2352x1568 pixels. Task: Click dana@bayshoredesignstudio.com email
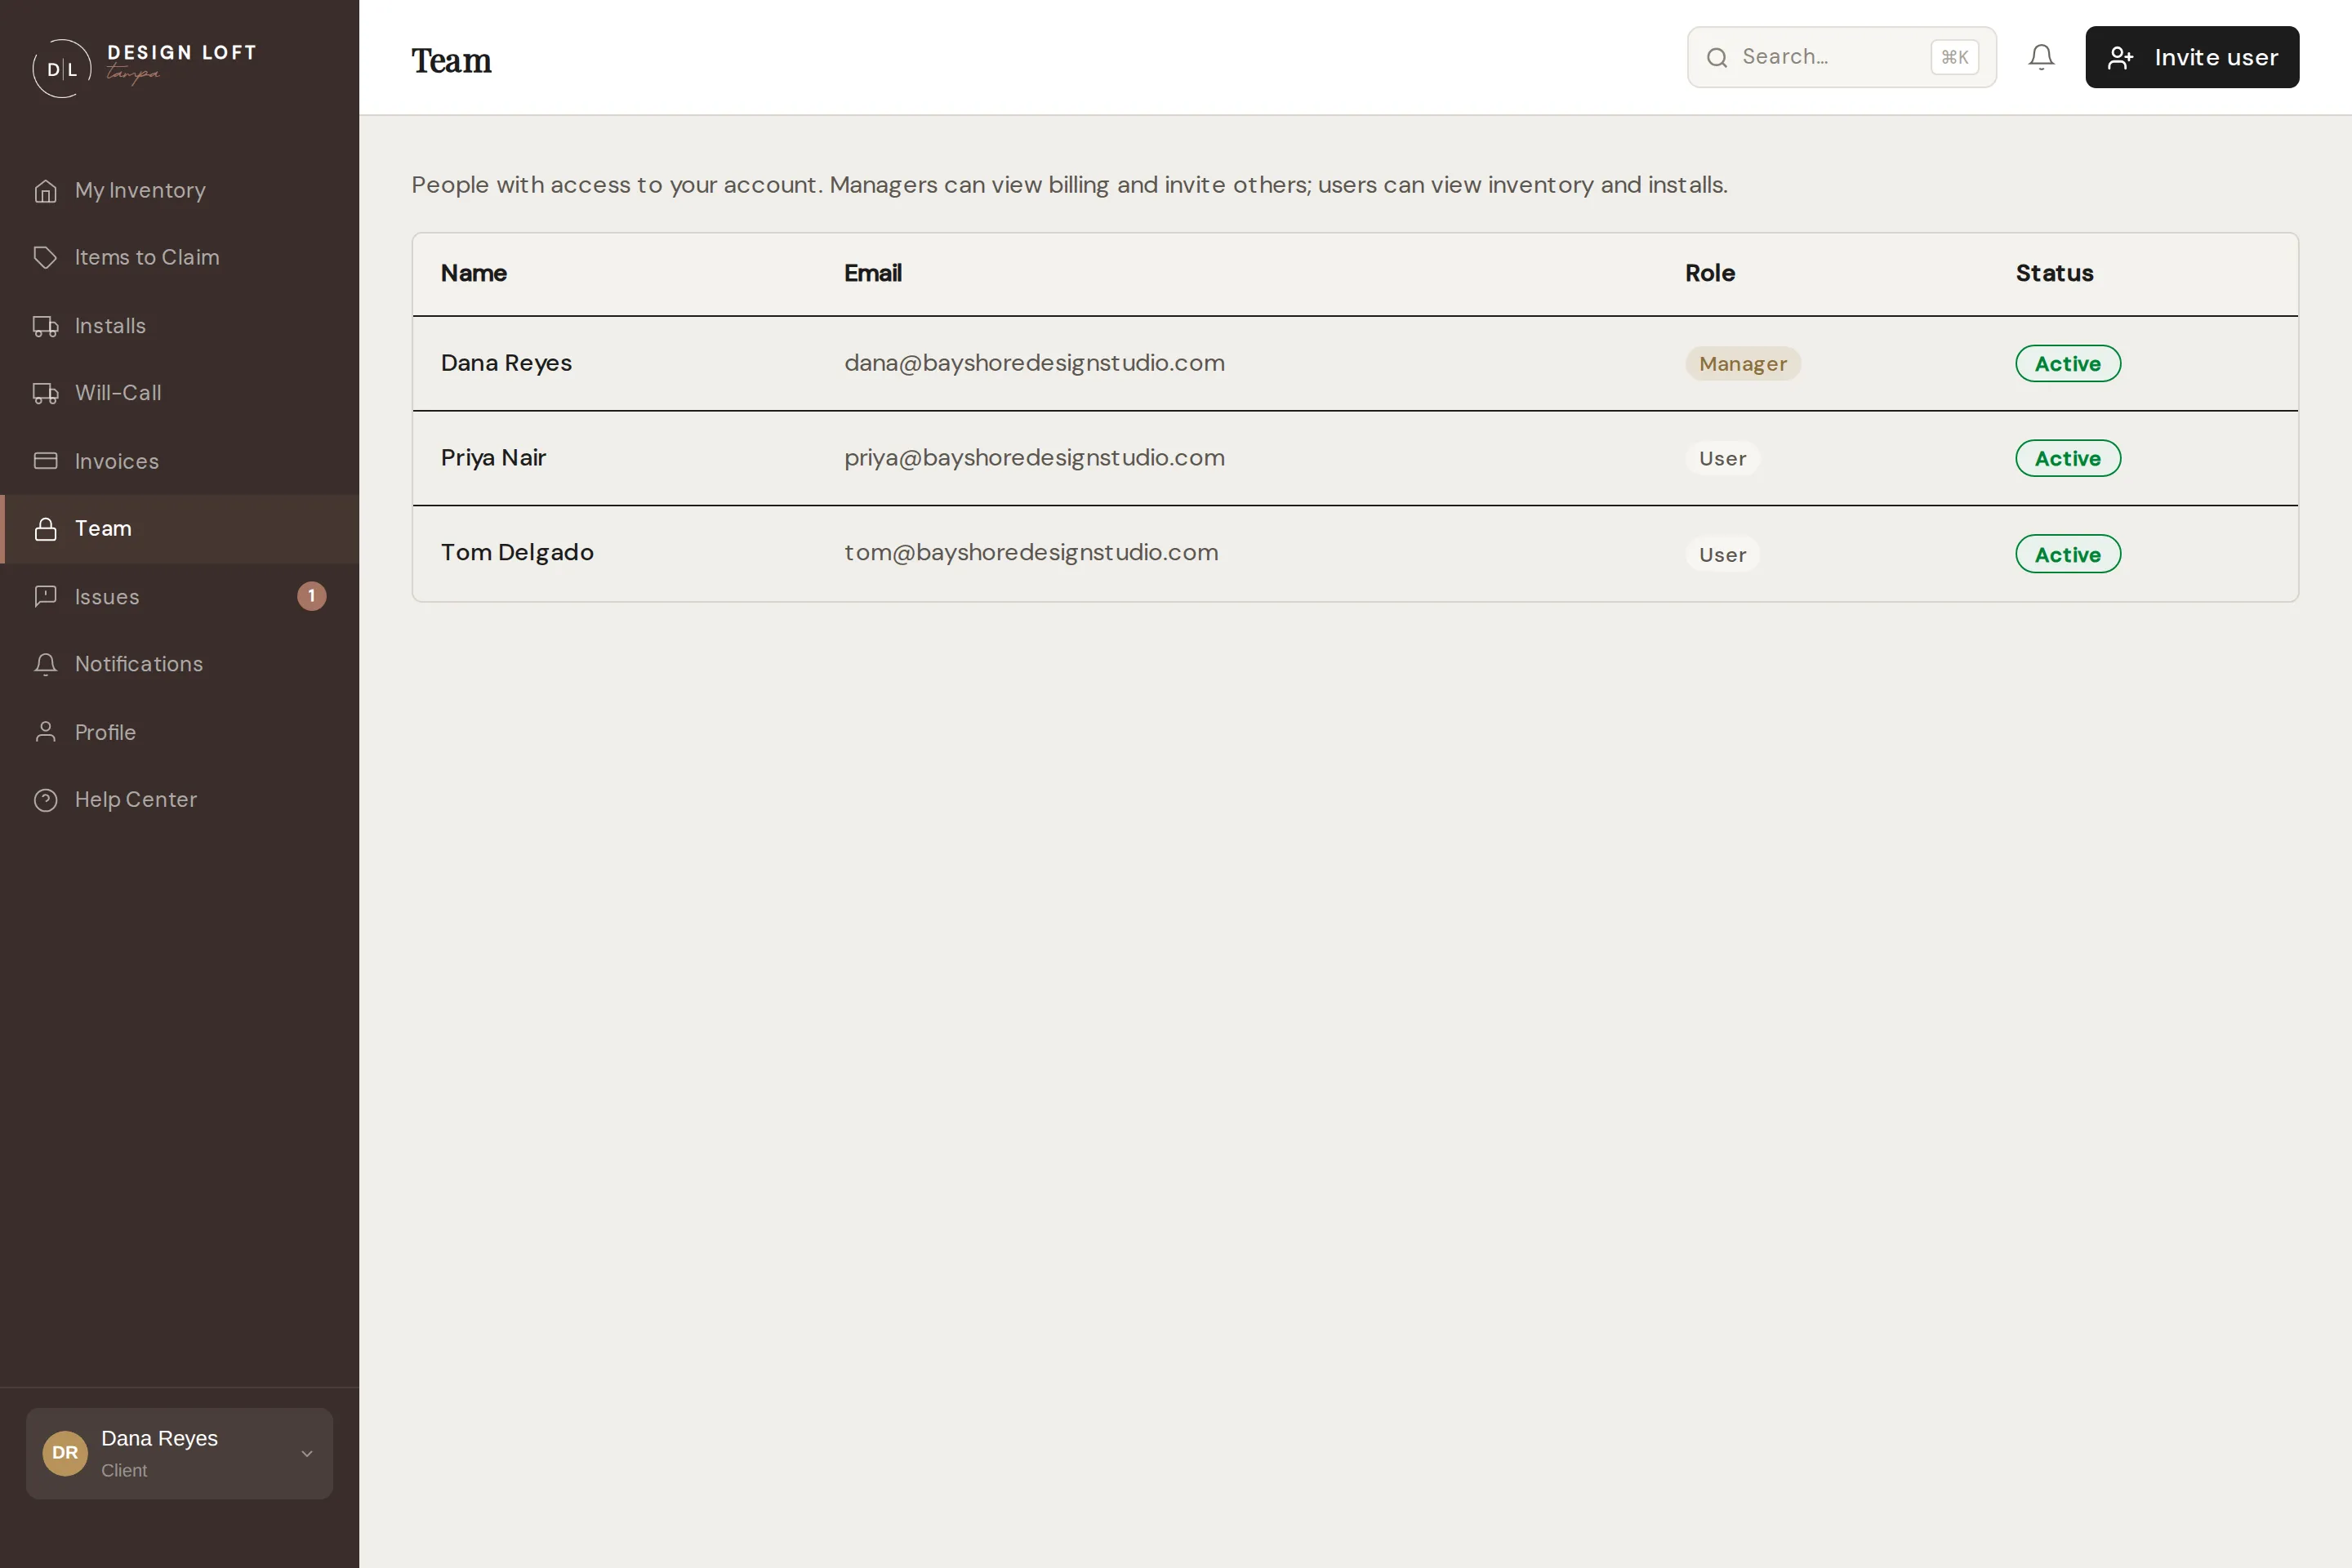pyautogui.click(x=1034, y=363)
